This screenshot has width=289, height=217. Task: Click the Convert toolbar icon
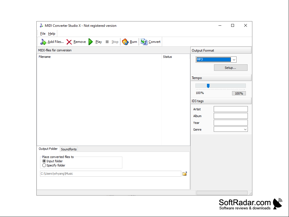[144, 42]
